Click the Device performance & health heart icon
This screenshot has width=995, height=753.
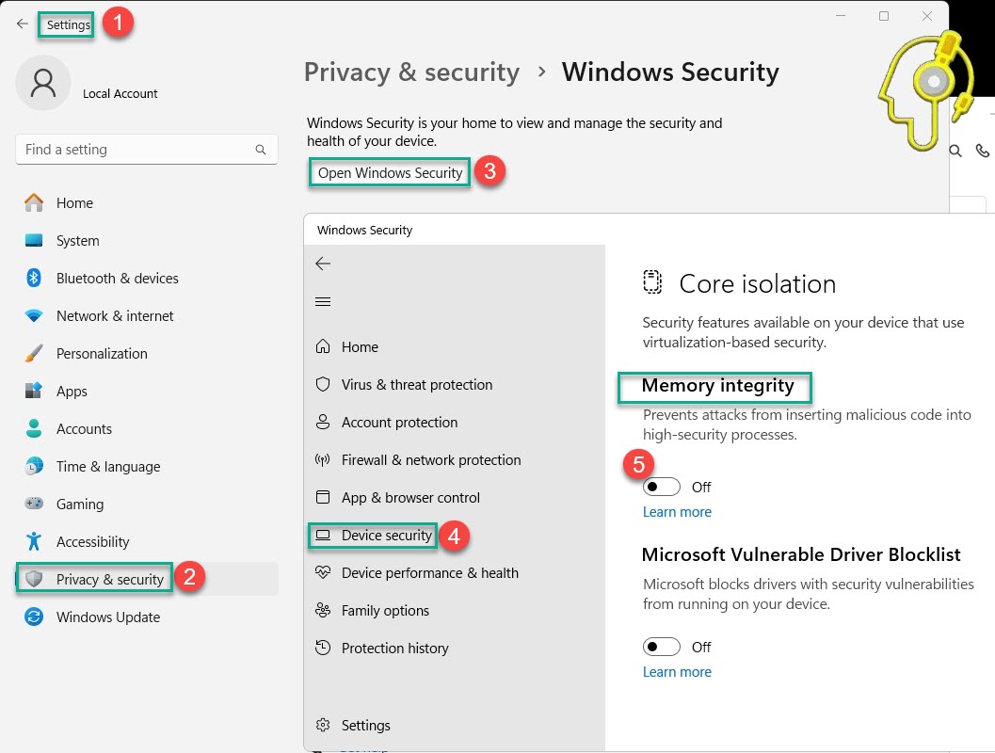[x=323, y=572]
